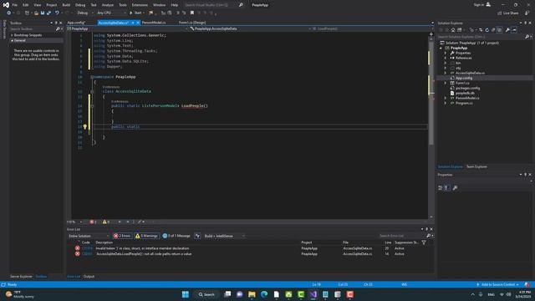Open Visual Studio from the taskbar
Viewport: 535px width, 301px height.
click(313, 294)
